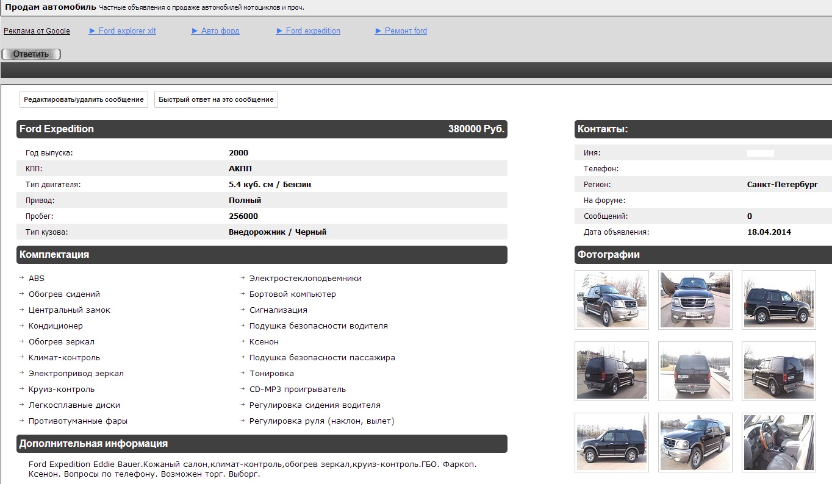This screenshot has height=484, width=832.
Task: Click the Круиз-контроль equipment item
Action: [x=62, y=390]
